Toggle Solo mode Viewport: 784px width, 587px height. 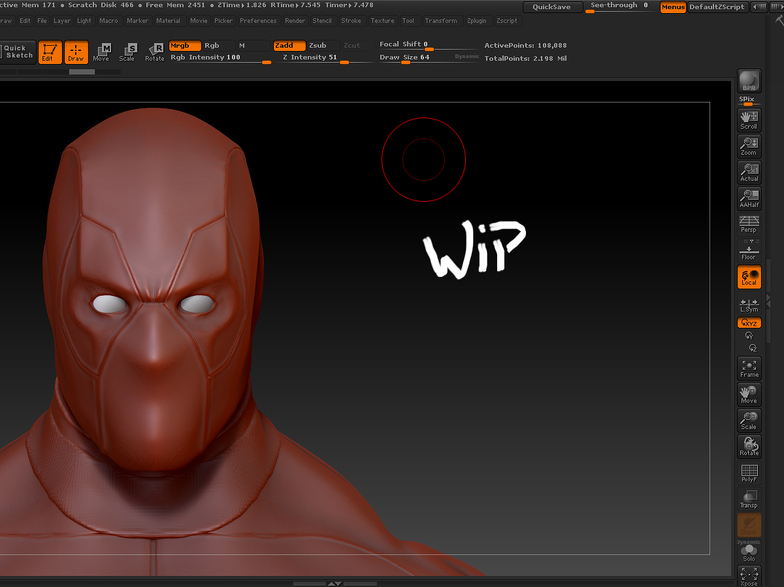749,552
